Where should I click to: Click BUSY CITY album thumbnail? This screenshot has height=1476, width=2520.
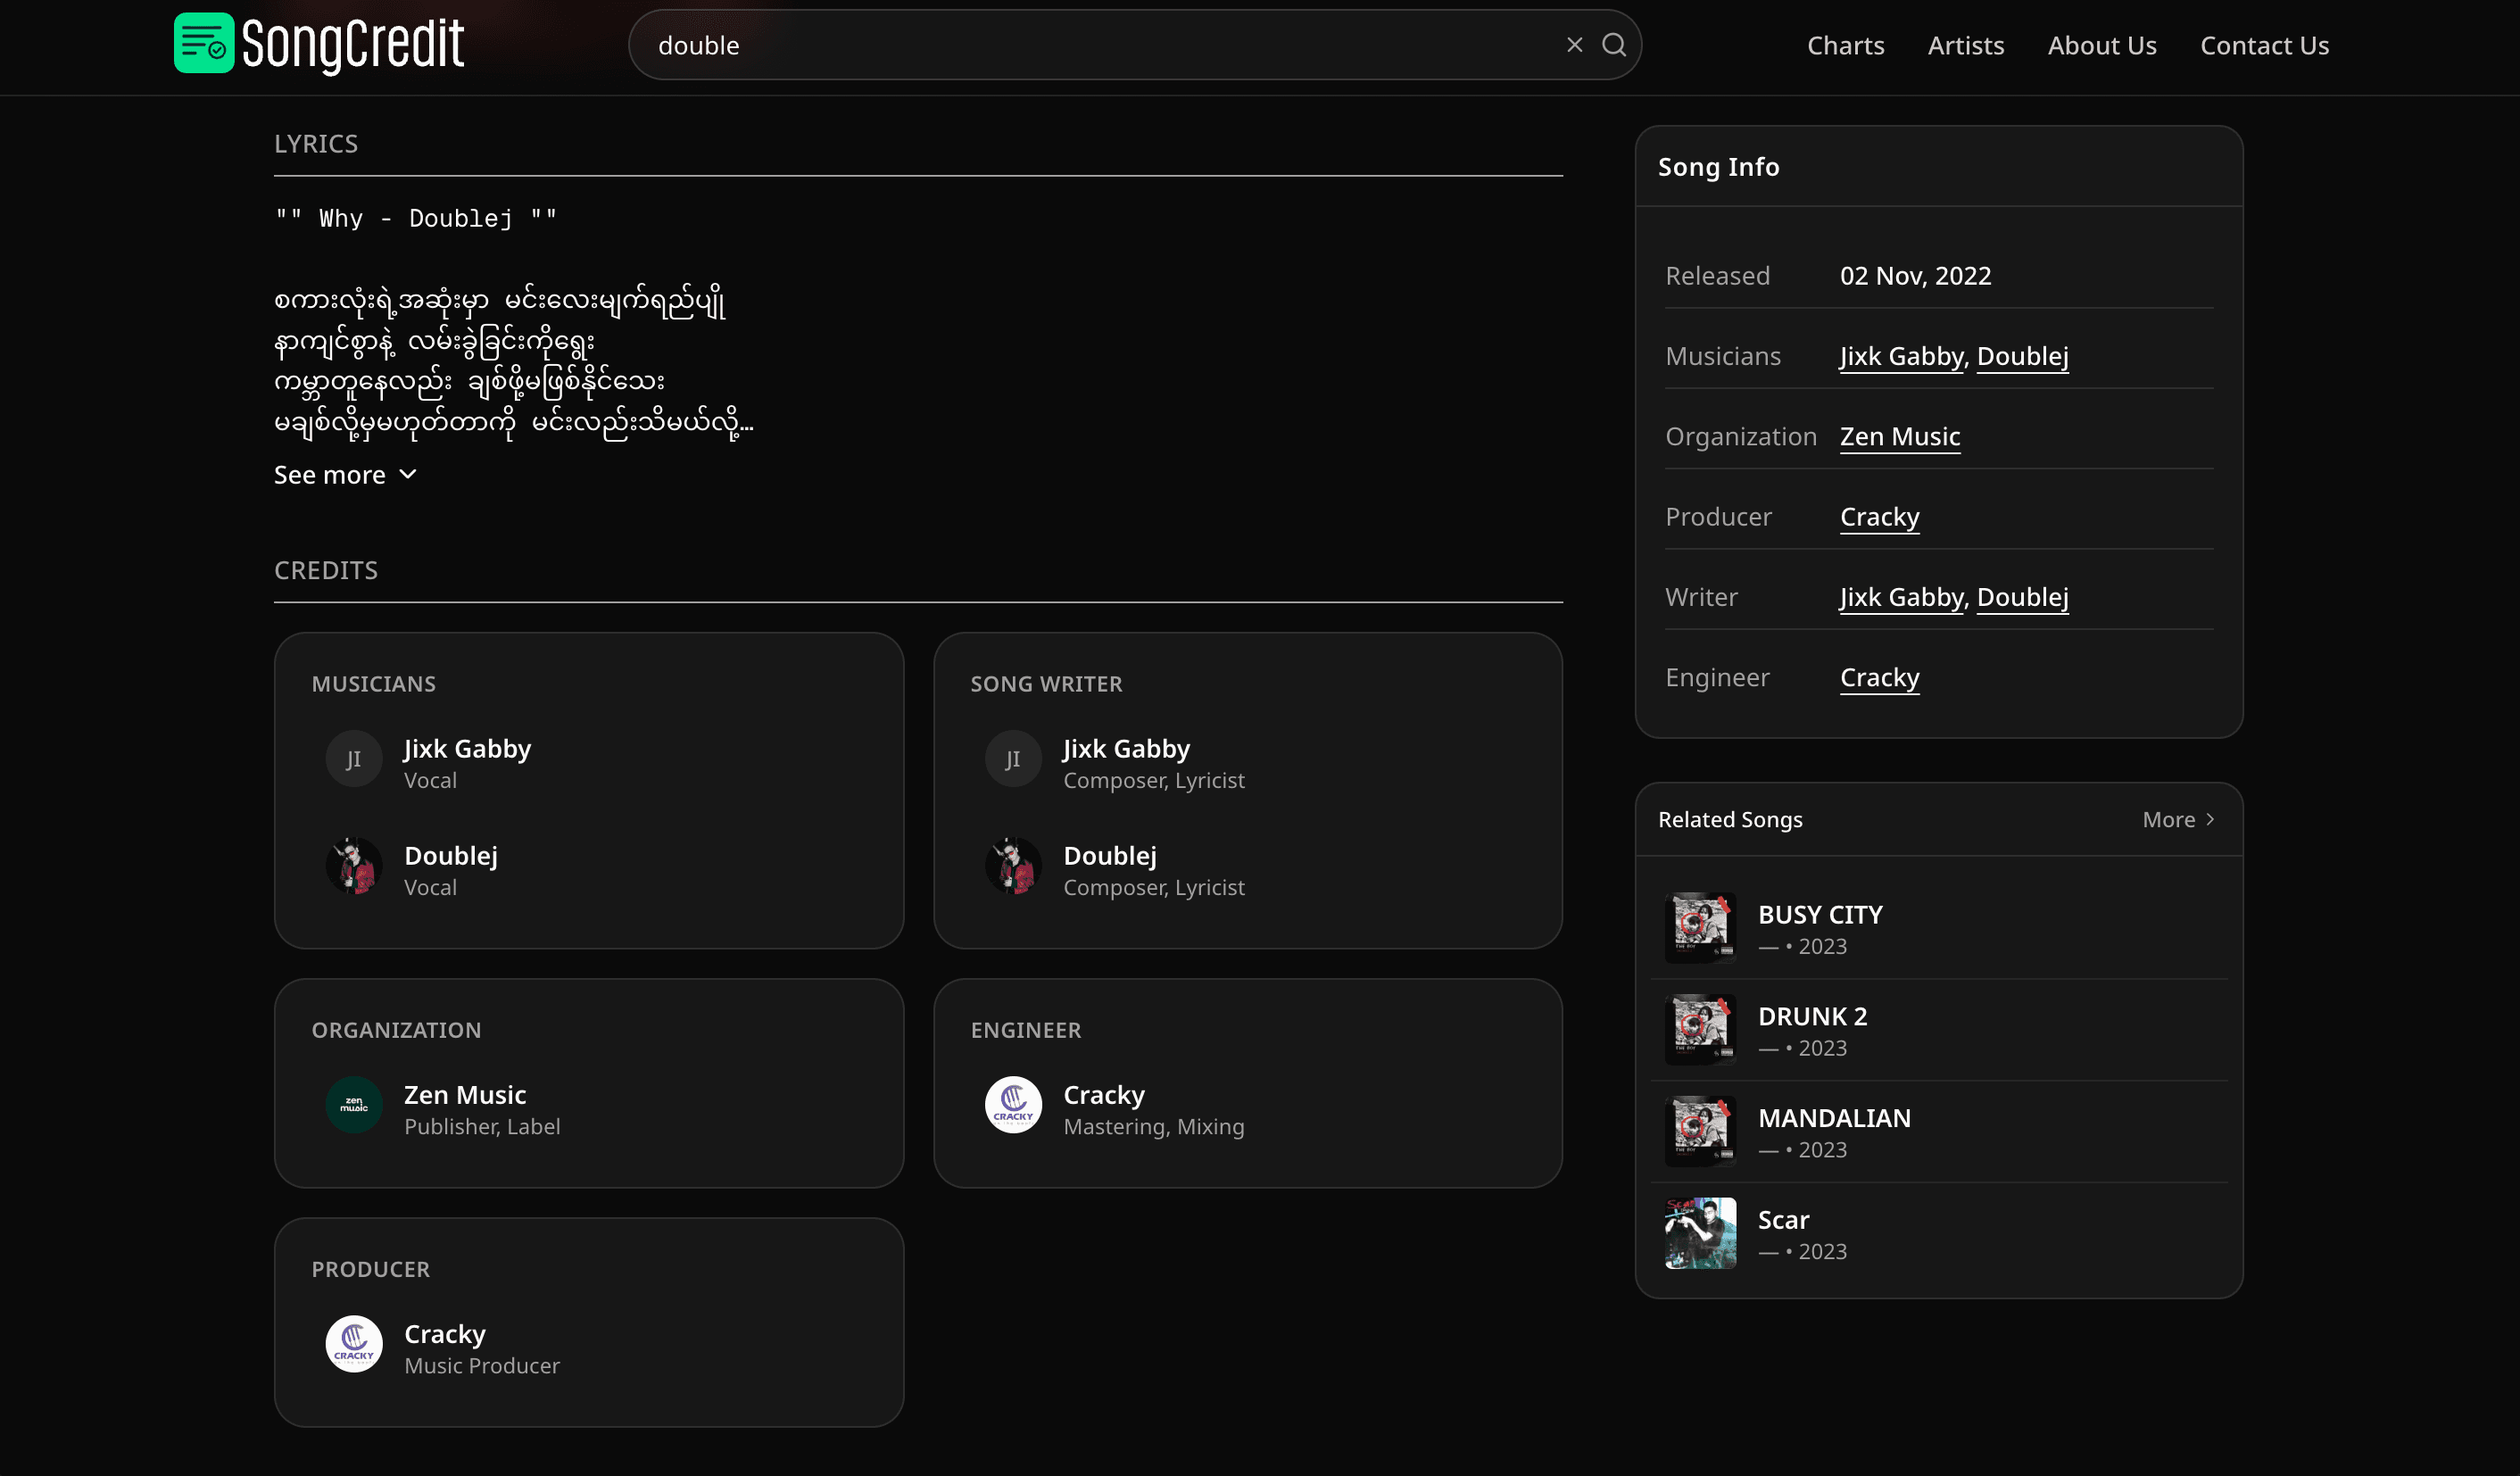(x=1700, y=928)
